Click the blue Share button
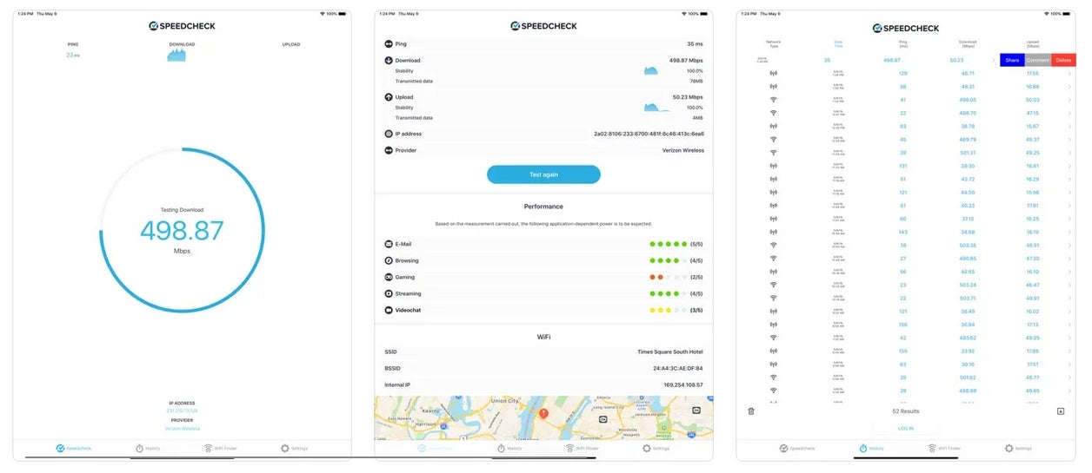The height and width of the screenshot is (473, 1092). 1012,60
